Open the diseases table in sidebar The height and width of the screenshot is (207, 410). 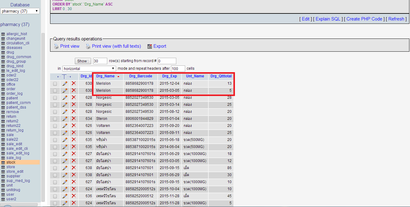[x=14, y=48]
